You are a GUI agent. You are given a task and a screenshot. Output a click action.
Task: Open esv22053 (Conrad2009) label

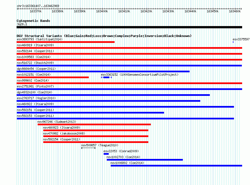click(x=121, y=151)
